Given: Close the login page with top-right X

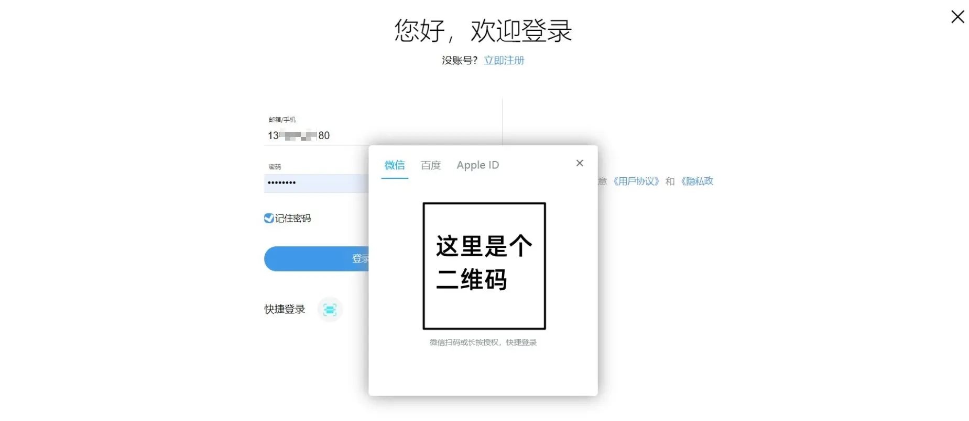Looking at the screenshot, I should (x=957, y=17).
